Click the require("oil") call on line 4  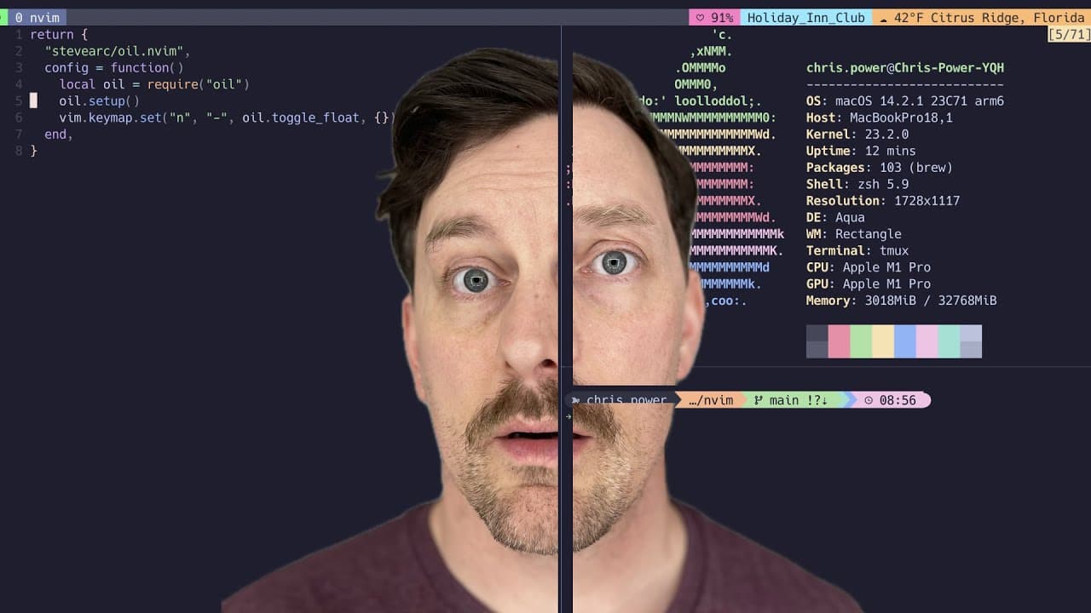[199, 84]
